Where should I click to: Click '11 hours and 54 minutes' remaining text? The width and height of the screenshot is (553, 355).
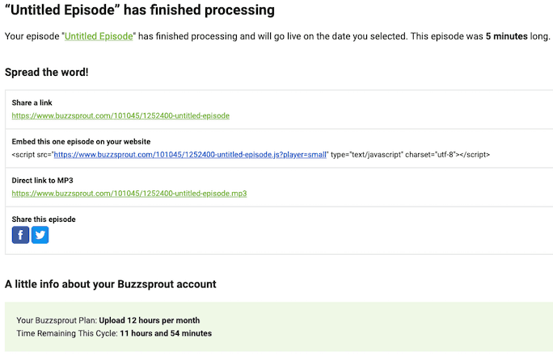pos(166,333)
